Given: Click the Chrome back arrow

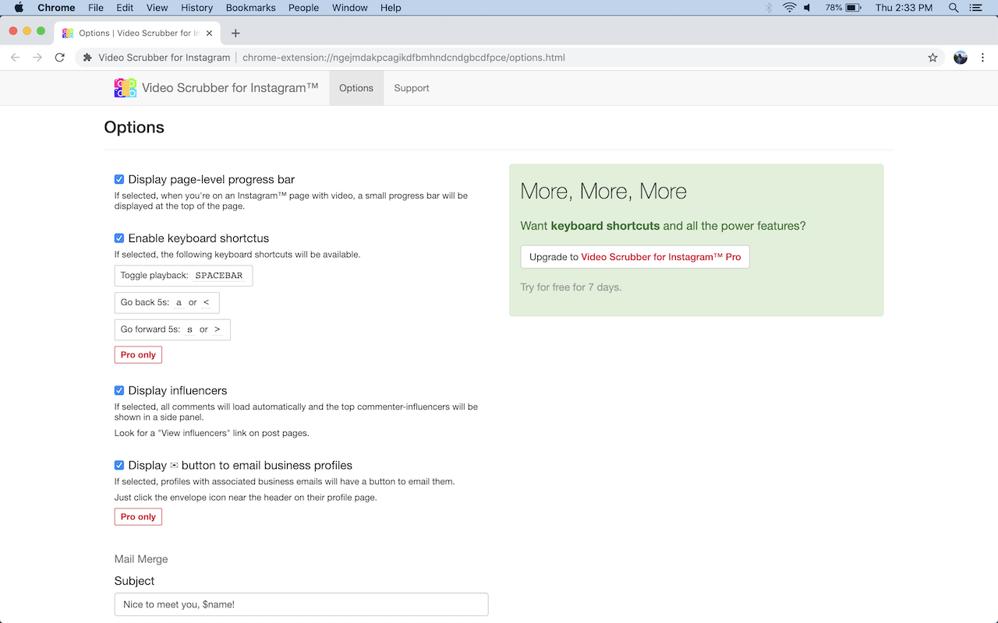Looking at the screenshot, I should click(16, 58).
